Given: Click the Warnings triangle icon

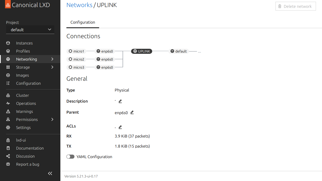Looking at the screenshot, I should coord(8,111).
